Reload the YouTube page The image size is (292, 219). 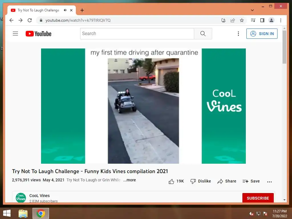30,20
